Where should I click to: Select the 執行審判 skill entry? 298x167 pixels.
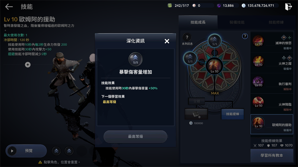pos(272,83)
